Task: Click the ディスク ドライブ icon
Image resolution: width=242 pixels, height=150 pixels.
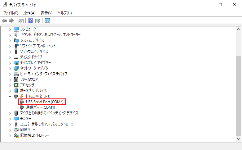Action: pos(16,58)
